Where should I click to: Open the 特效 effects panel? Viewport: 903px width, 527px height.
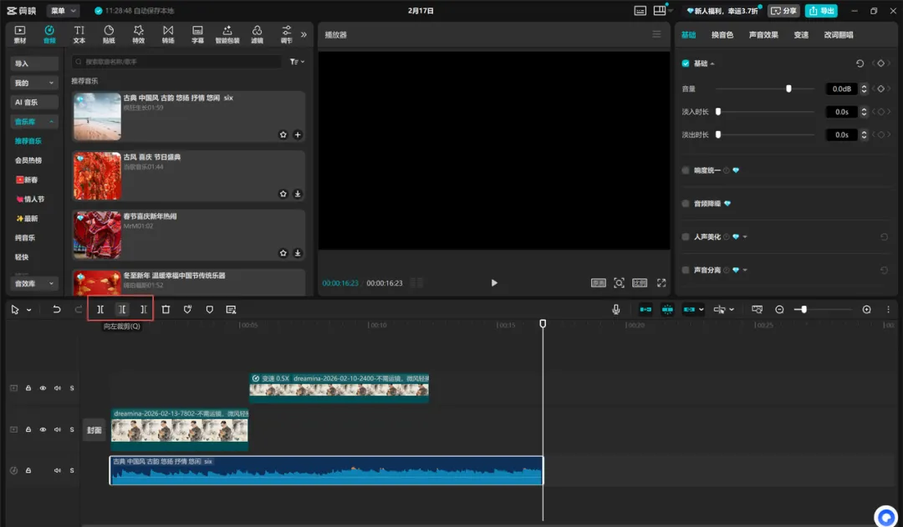(138, 34)
